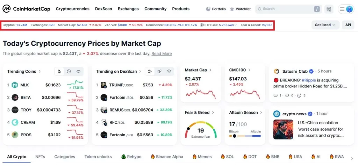Viewport: 358px width, 166px height.
Task: Open the Portfolio pie chart icon
Action: pos(208,9)
